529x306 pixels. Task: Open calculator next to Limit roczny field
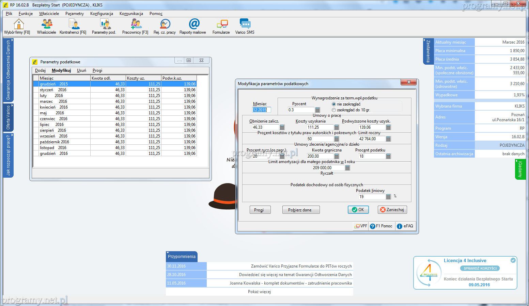(388, 139)
